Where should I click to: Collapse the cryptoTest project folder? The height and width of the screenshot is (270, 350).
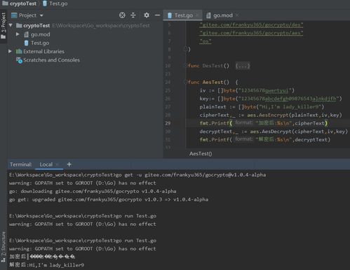click(11, 25)
